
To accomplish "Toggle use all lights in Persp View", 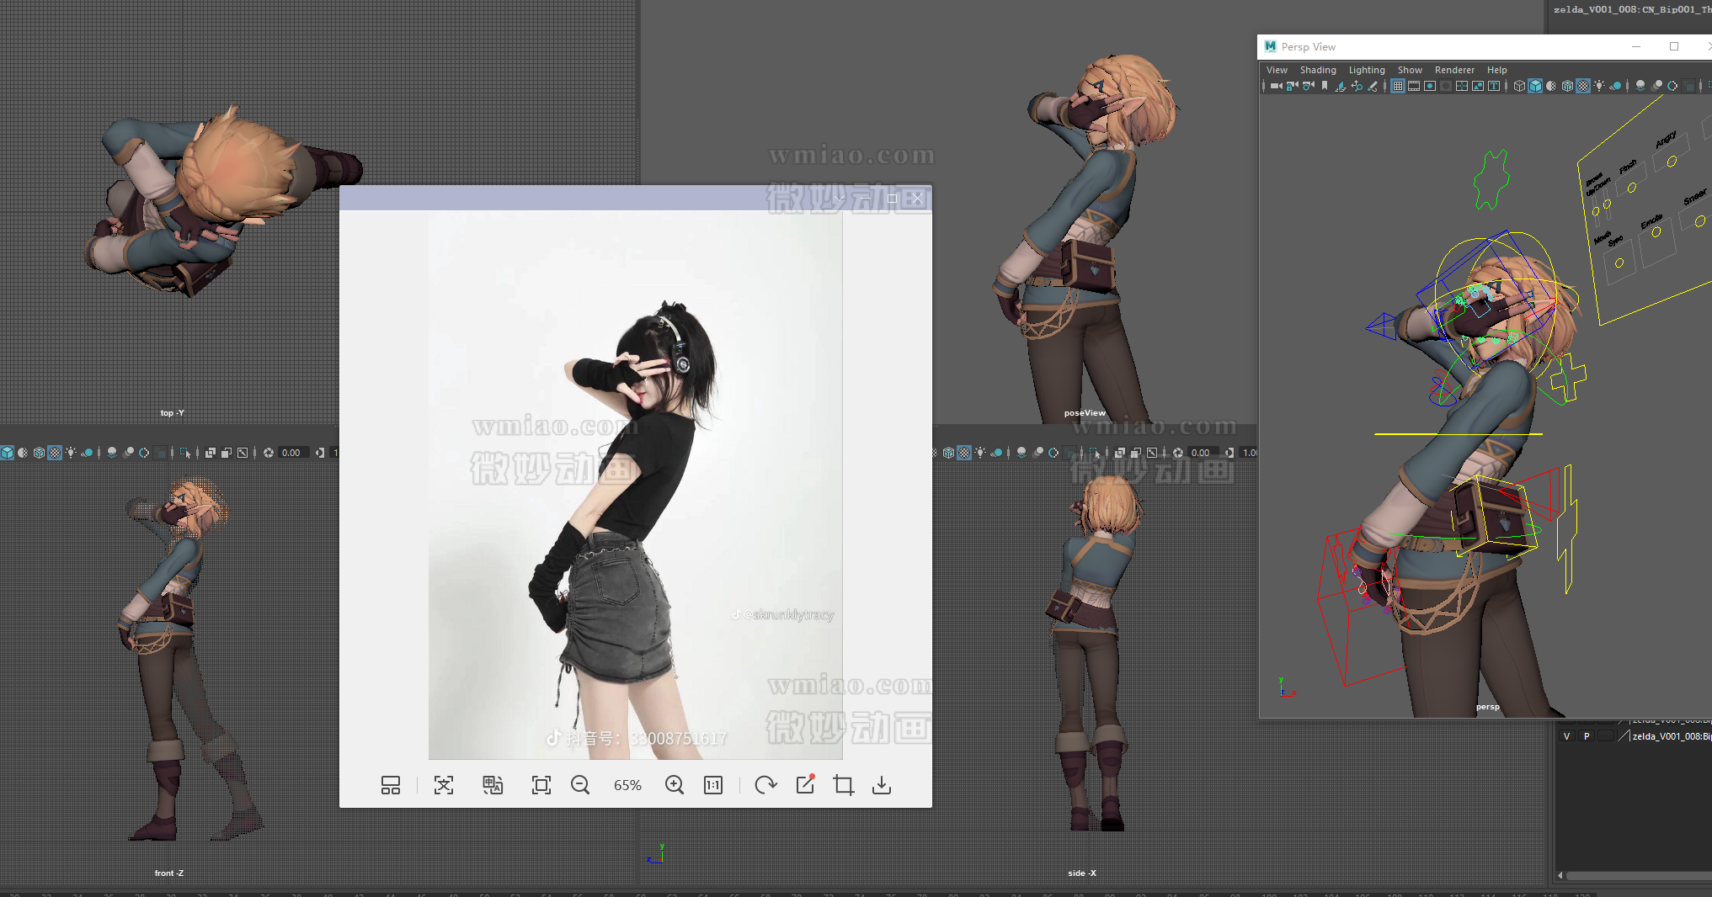I will pyautogui.click(x=1599, y=86).
